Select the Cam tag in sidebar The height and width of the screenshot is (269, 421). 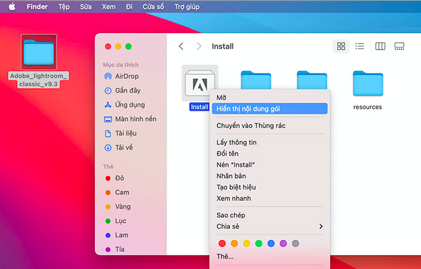pos(117,193)
